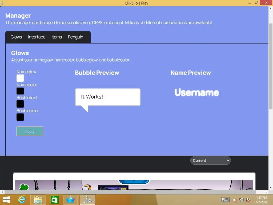Open the Items tab
This screenshot has height=205, width=273.
(x=57, y=37)
